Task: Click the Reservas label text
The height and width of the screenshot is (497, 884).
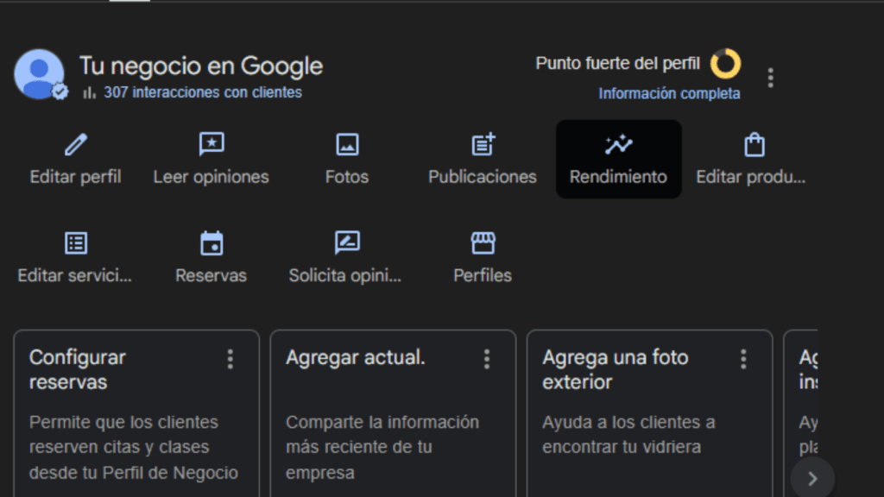Action: point(212,275)
